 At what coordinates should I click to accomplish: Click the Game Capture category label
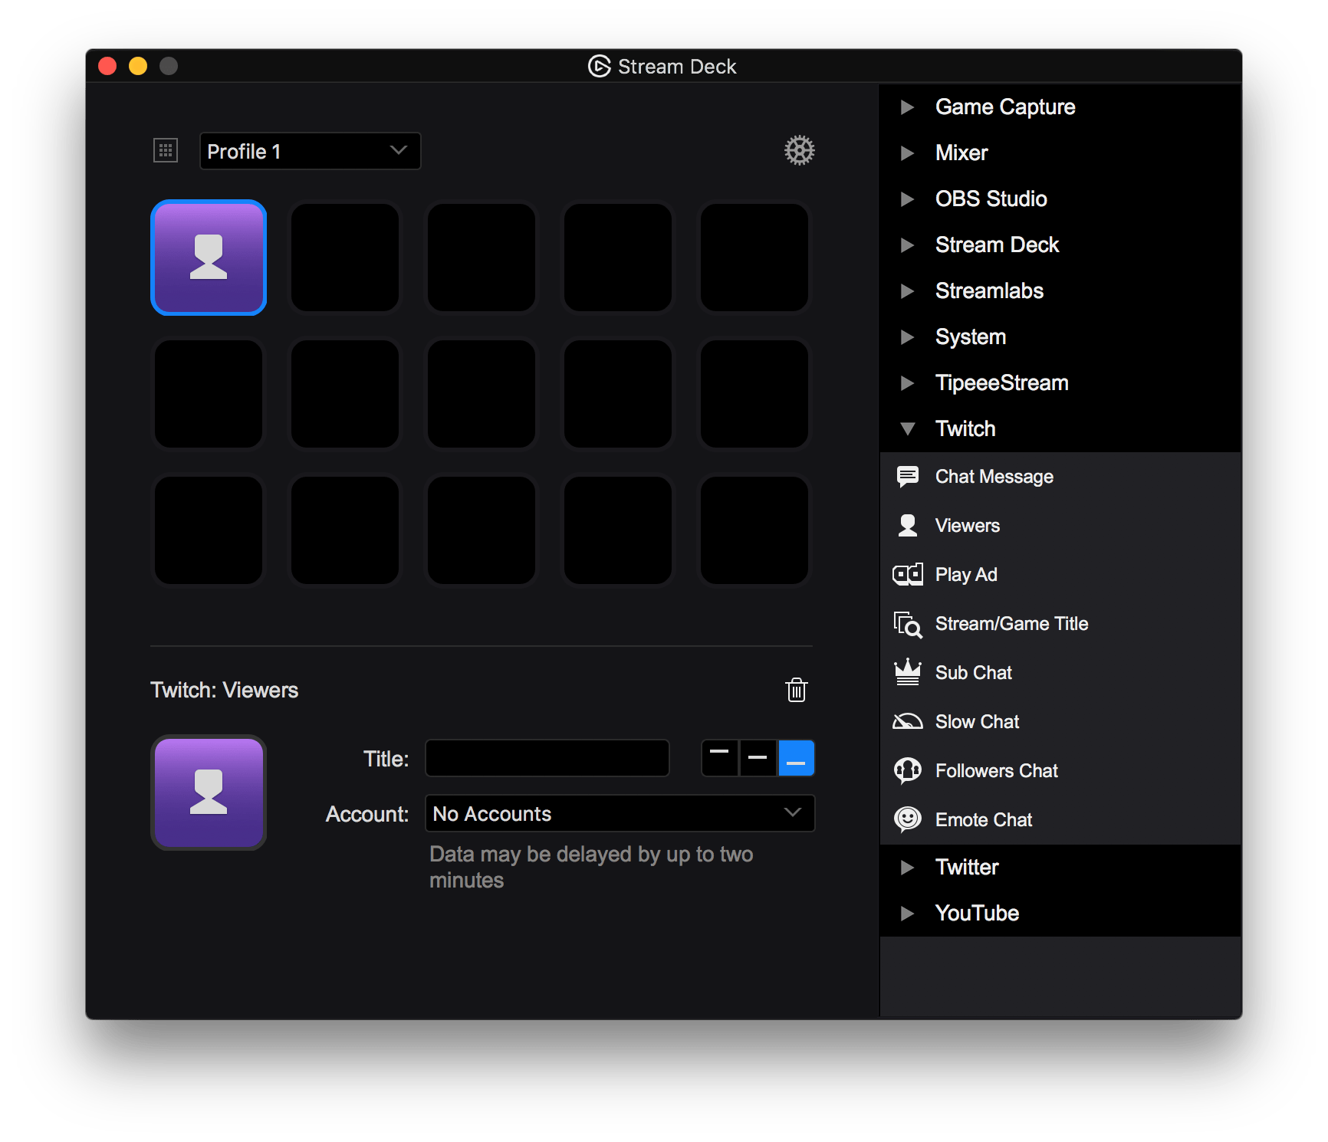coord(1005,107)
